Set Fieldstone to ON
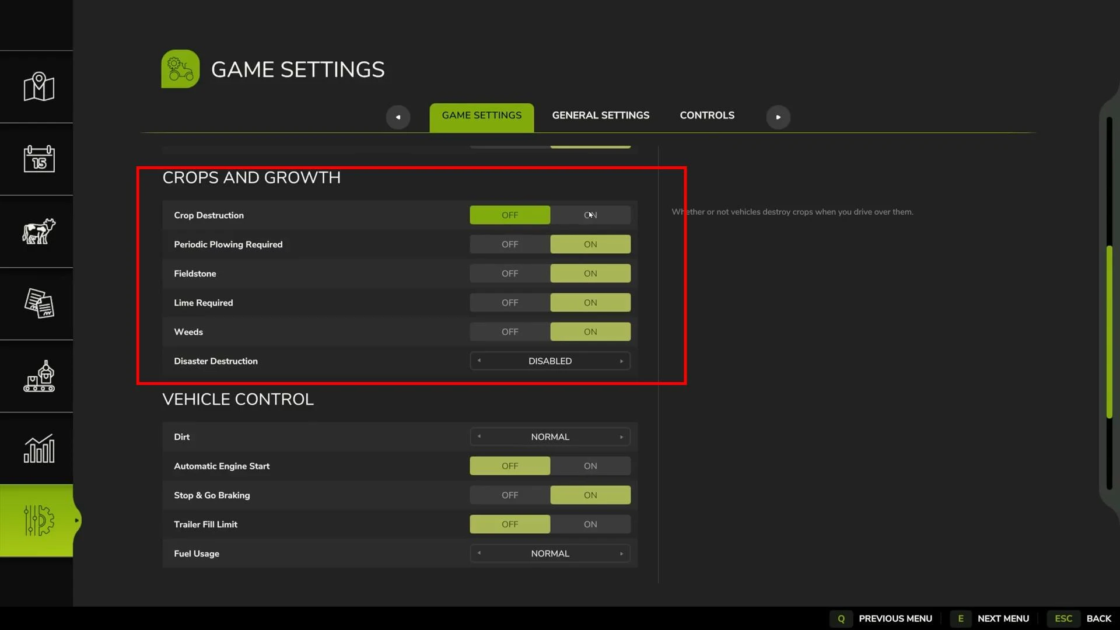 coord(590,274)
